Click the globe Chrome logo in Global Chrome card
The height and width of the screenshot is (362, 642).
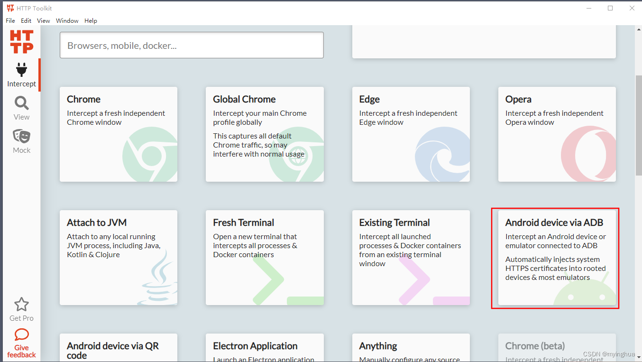(x=296, y=155)
